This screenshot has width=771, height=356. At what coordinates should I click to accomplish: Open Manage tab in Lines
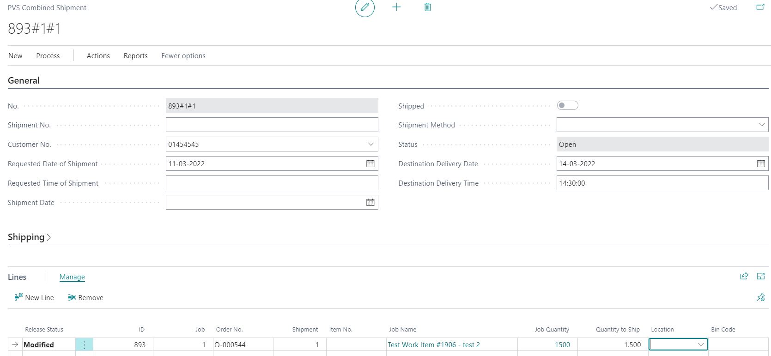pos(72,277)
